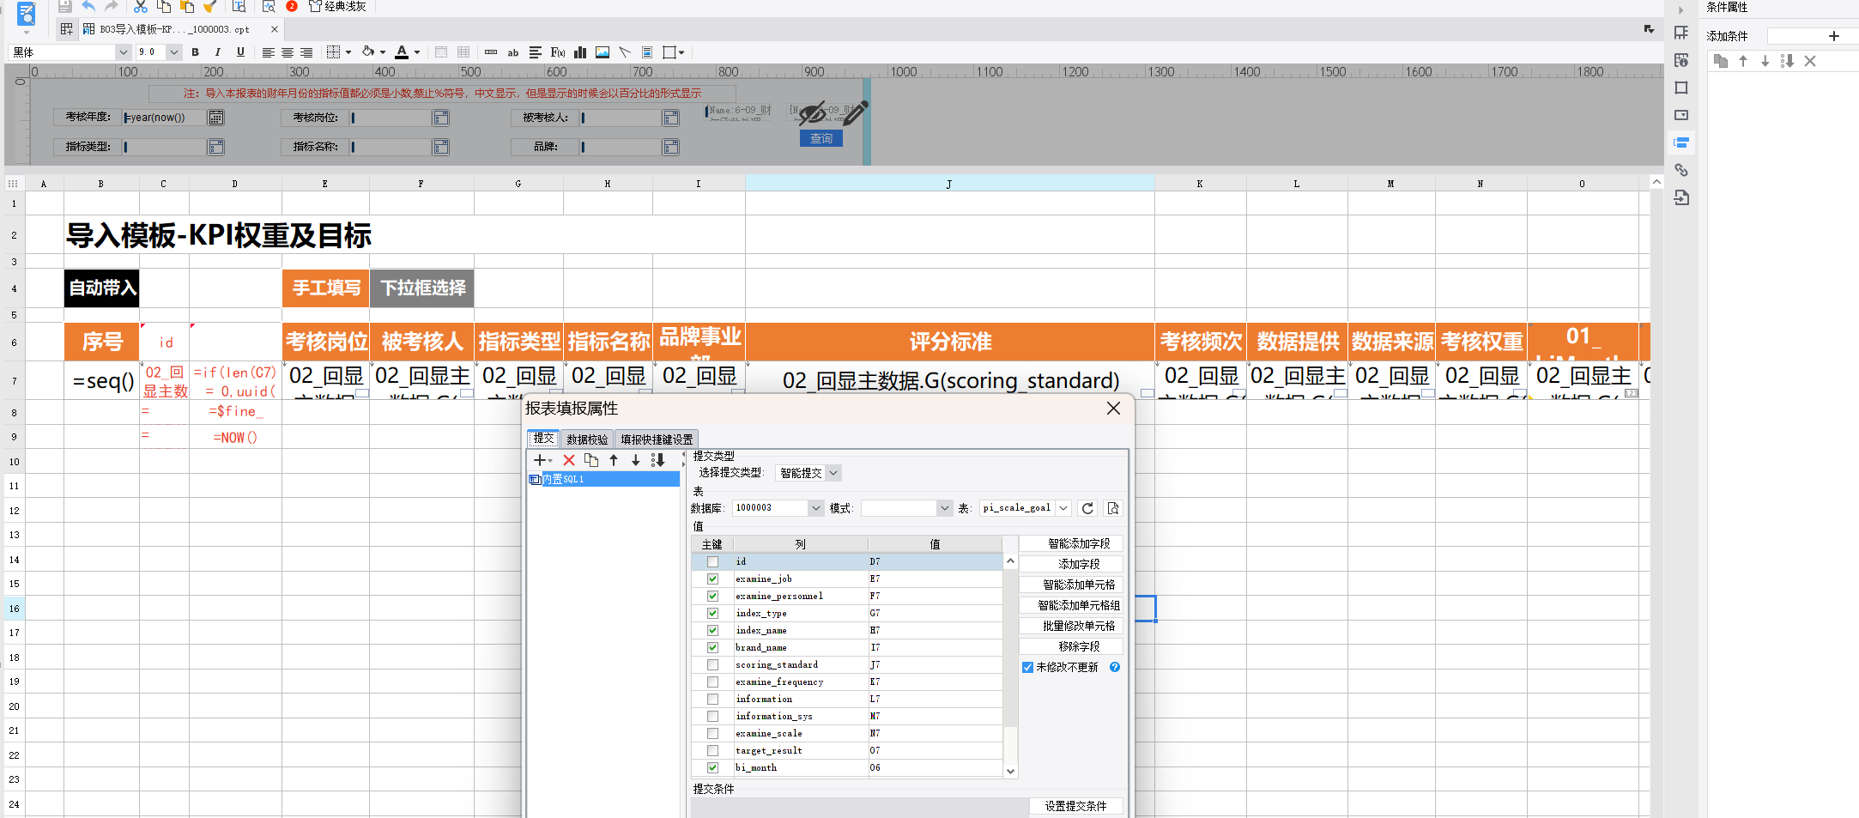Open the 经典浅灰 theme menu
The image size is (1859, 818).
338,6
